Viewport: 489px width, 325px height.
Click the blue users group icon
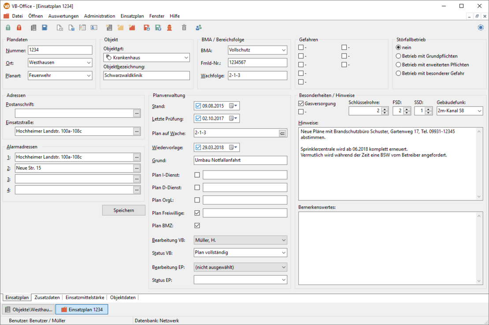199,28
